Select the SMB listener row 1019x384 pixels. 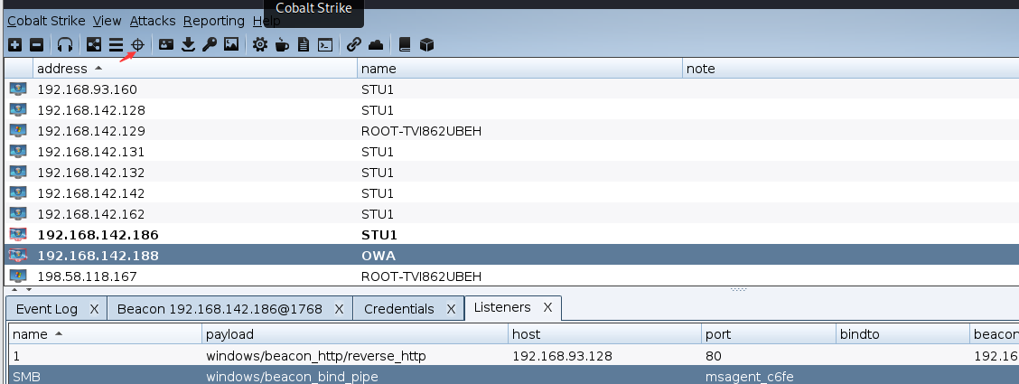[x=513, y=376]
